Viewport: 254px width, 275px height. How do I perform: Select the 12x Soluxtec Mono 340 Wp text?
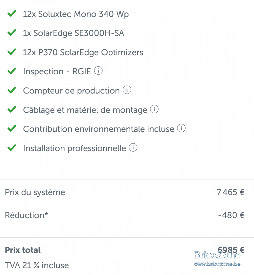point(76,14)
